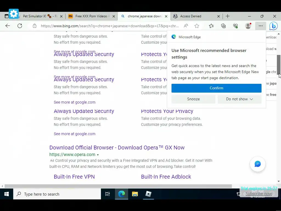This screenshot has height=211, width=281.
Task: Click the https://www.opera.com green URL
Action: [x=72, y=155]
